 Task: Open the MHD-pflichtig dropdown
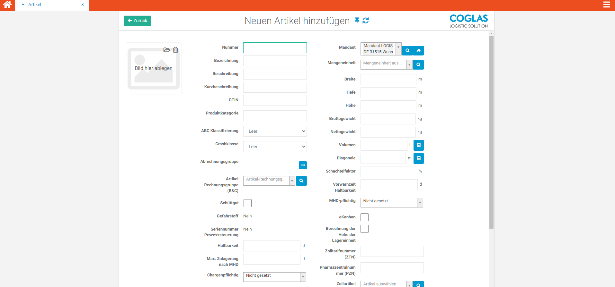click(x=391, y=203)
